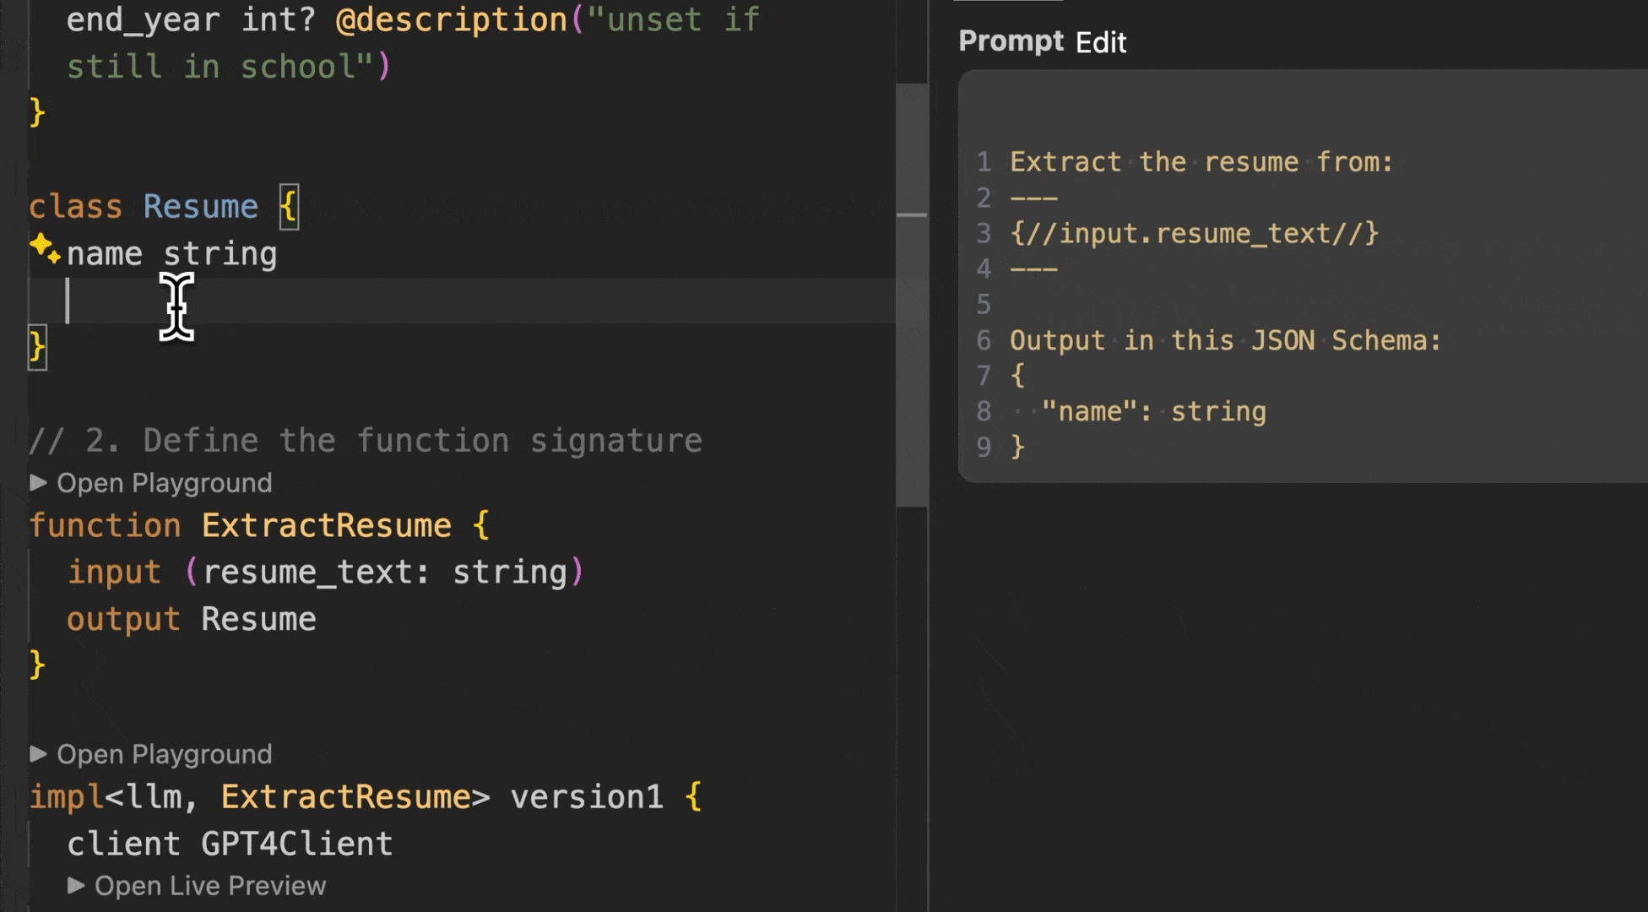The height and width of the screenshot is (912, 1648).
Task: Click Edit next to the Prompt heading
Action: tap(1100, 42)
